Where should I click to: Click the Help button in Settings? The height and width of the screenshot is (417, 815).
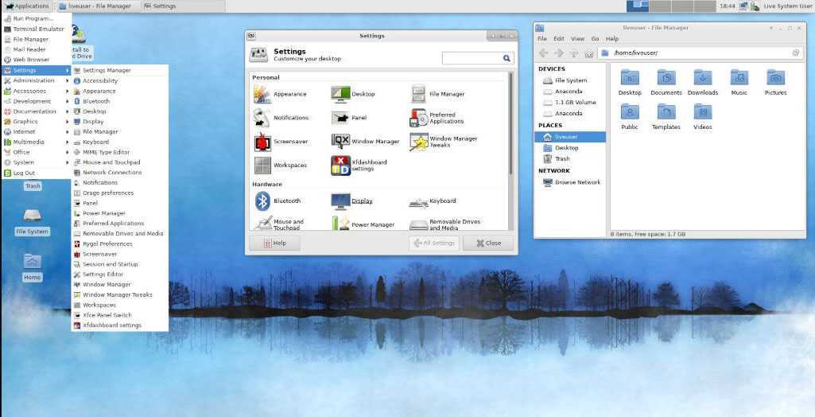[275, 243]
